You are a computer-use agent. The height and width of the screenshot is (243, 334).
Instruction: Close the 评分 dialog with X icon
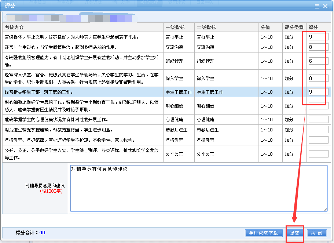(325, 6)
